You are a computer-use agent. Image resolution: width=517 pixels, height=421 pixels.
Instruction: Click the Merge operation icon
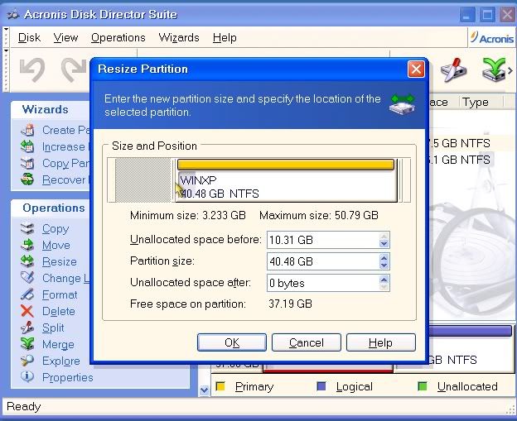27,344
